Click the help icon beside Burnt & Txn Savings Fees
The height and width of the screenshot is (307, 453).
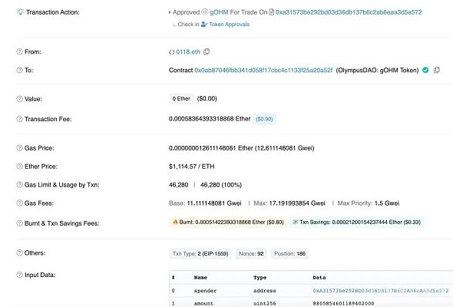coord(19,223)
